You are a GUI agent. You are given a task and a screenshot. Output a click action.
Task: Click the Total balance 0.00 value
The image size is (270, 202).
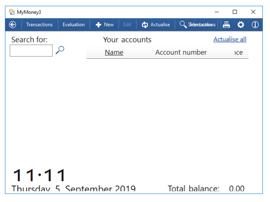pyautogui.click(x=237, y=189)
